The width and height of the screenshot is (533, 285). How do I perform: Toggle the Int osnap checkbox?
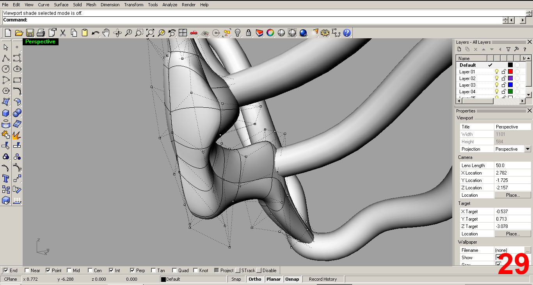(x=111, y=270)
